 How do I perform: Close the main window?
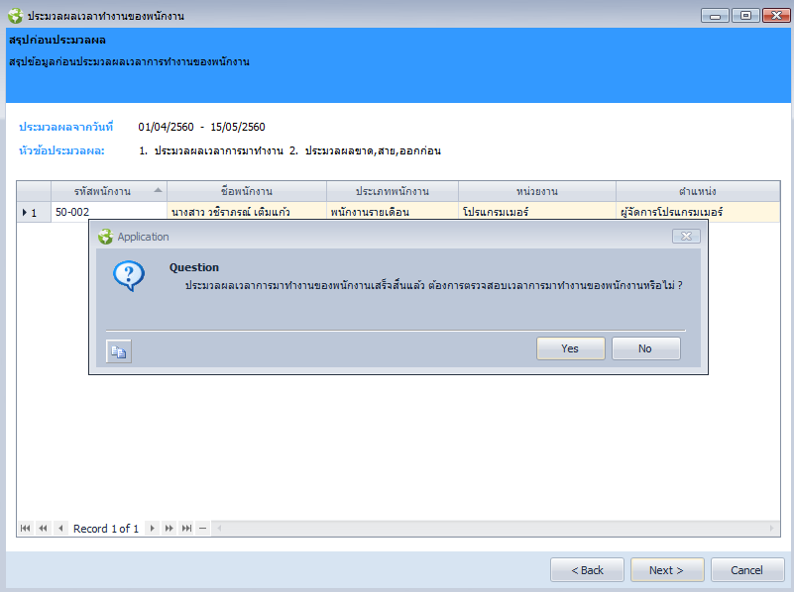(776, 16)
